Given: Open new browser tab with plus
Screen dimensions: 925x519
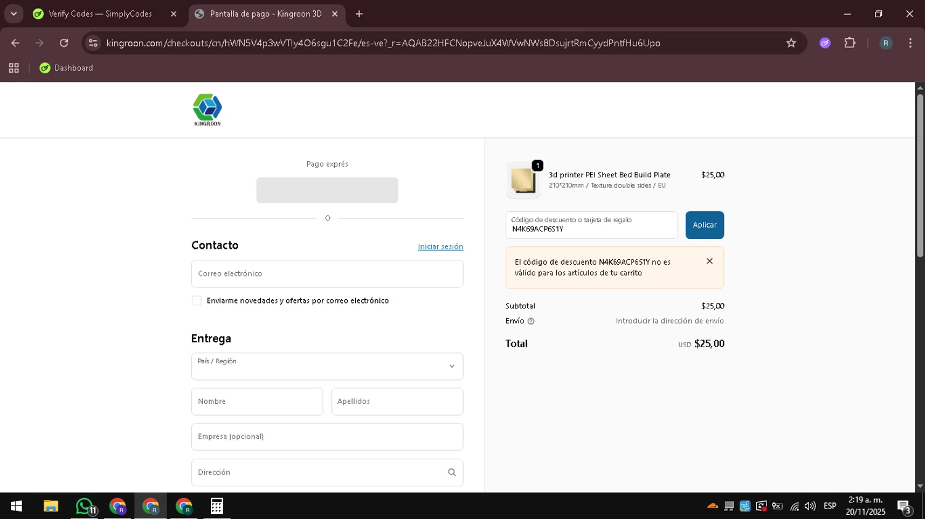Looking at the screenshot, I should pos(359,14).
